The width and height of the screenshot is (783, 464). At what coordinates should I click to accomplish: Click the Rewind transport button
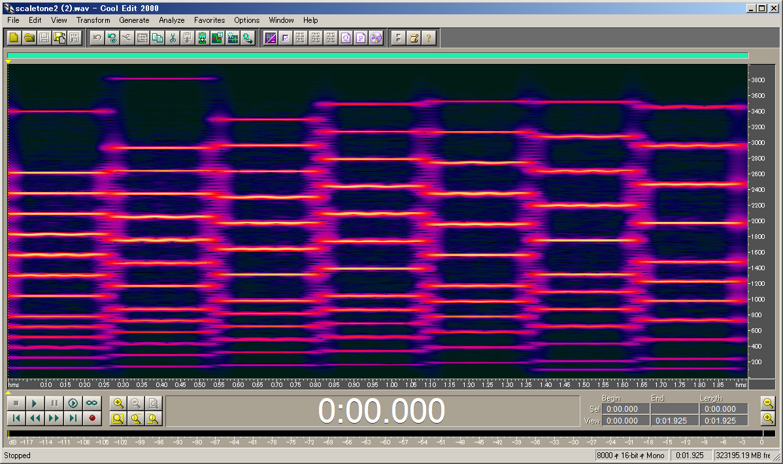[x=35, y=418]
